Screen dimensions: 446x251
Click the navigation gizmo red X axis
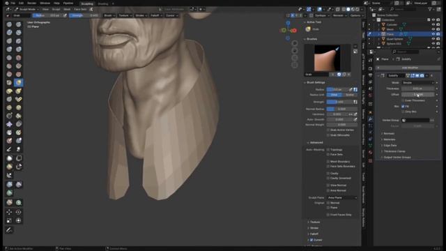click(294, 31)
